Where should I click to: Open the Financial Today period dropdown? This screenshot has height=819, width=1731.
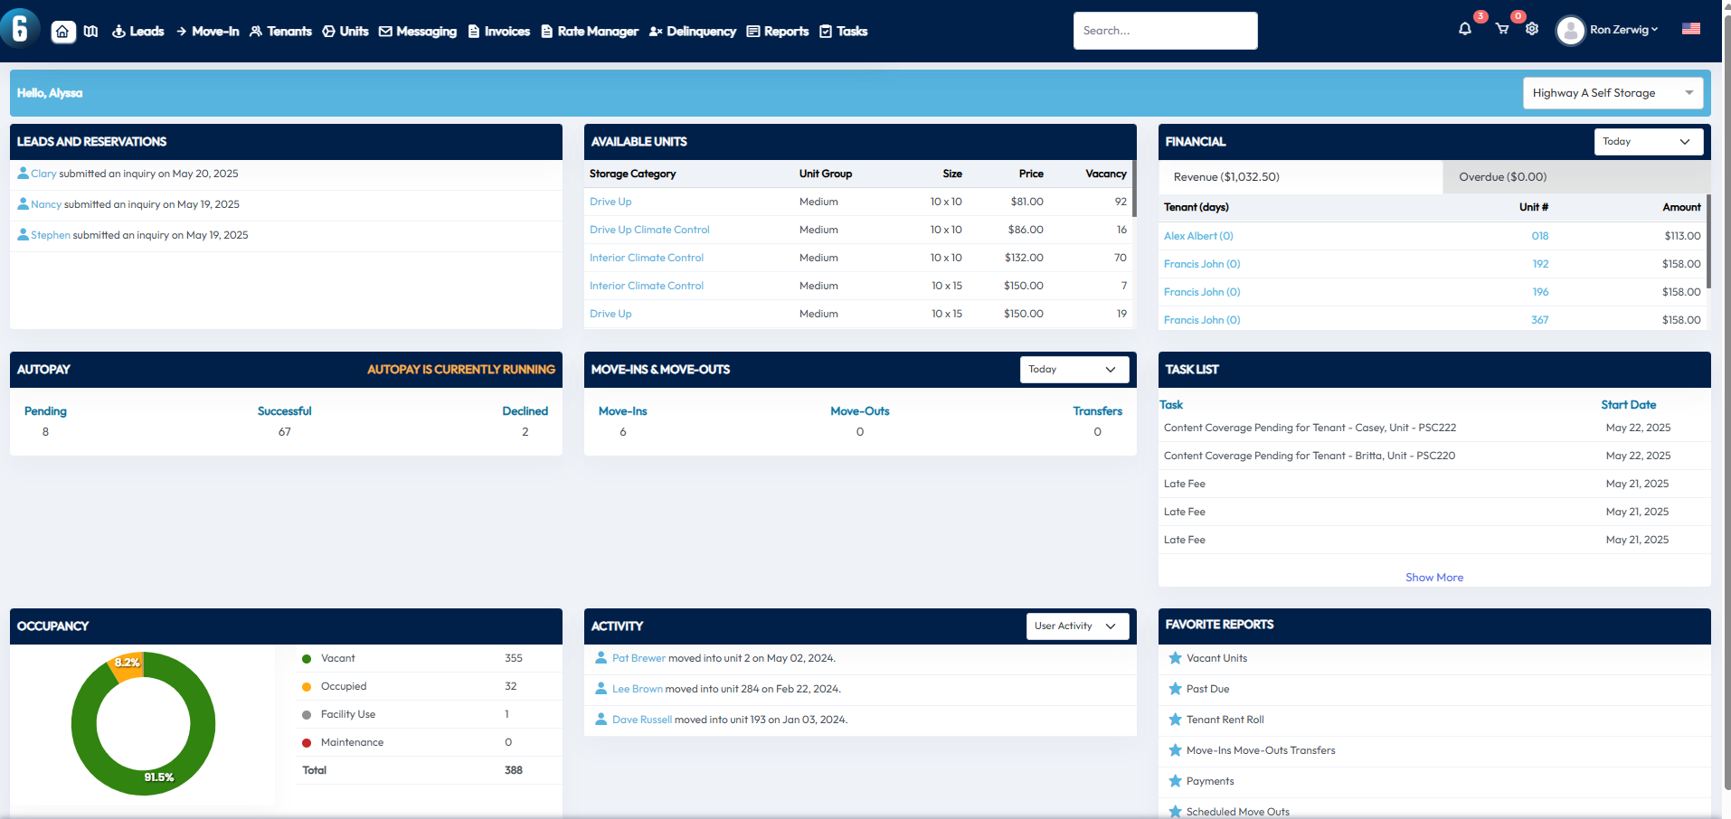[1648, 142]
